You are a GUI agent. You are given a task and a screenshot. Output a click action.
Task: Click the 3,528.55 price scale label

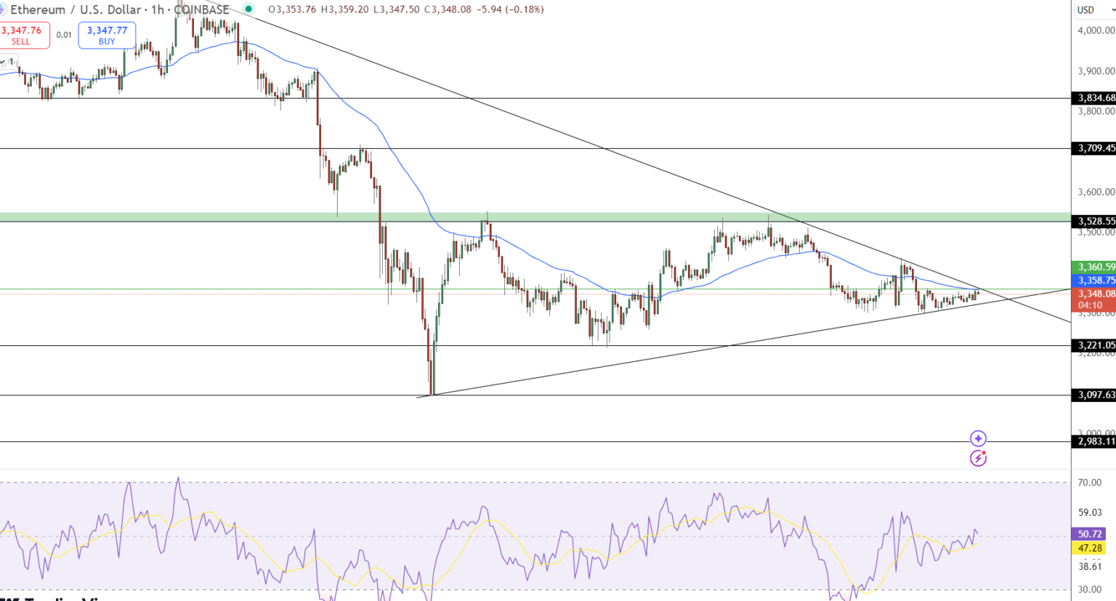(1092, 221)
